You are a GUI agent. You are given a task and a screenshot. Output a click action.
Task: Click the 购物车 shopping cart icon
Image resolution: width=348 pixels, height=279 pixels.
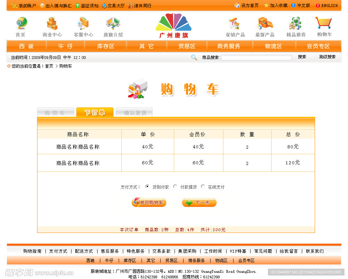(x=324, y=23)
